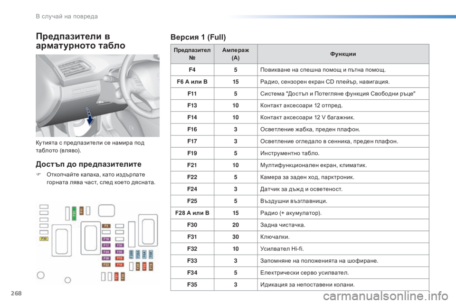
Task: Click 'F28 A или B' in the table
Action: (x=192, y=213)
